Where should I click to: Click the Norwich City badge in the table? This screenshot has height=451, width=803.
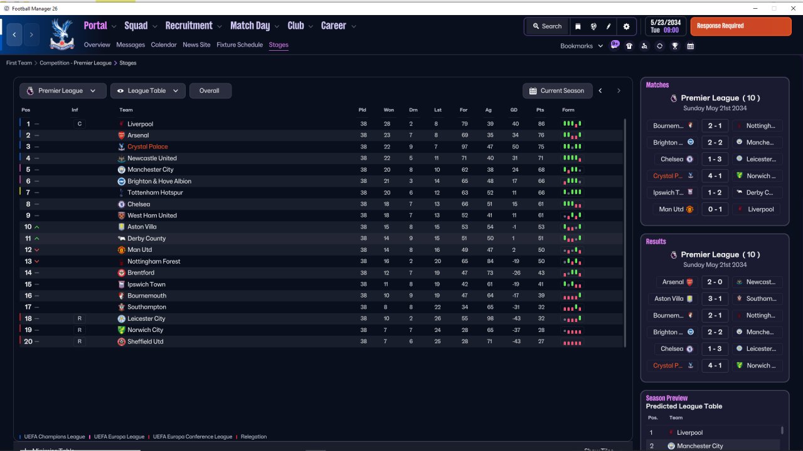(122, 330)
